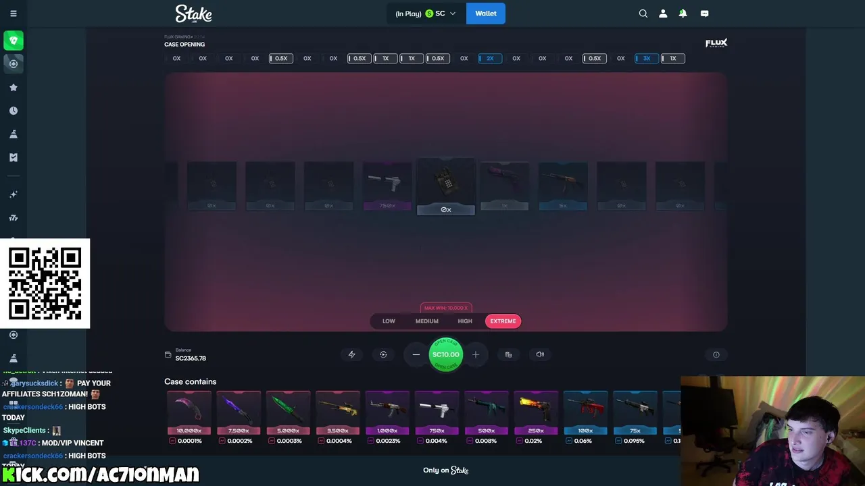Viewport: 865px width, 486px height.
Task: Decrease the bet with the minus button
Action: [x=416, y=354]
